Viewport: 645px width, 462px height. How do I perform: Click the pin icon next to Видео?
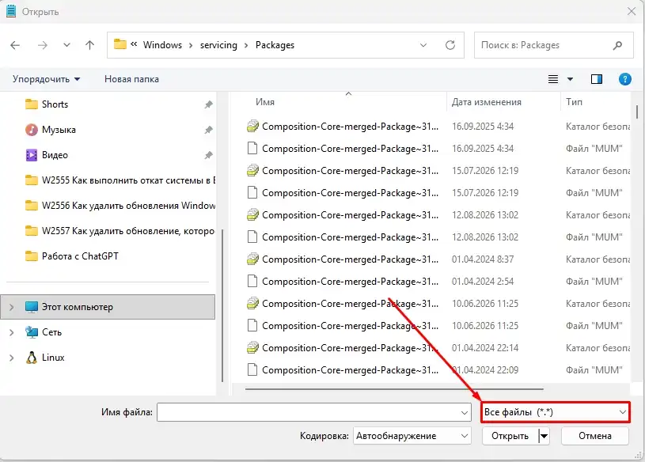[x=209, y=155]
